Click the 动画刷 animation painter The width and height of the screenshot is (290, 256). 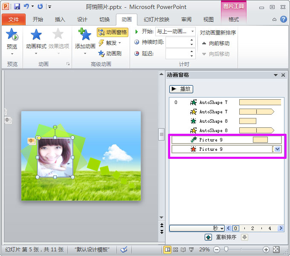(x=110, y=54)
